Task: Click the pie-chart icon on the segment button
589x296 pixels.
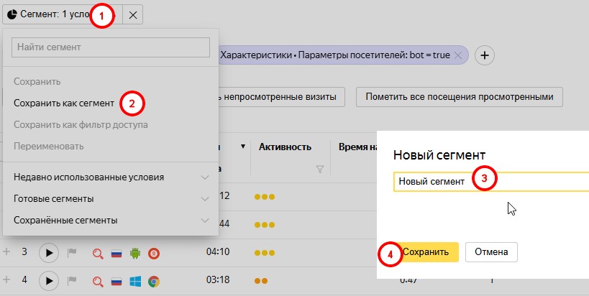Action: (x=12, y=14)
